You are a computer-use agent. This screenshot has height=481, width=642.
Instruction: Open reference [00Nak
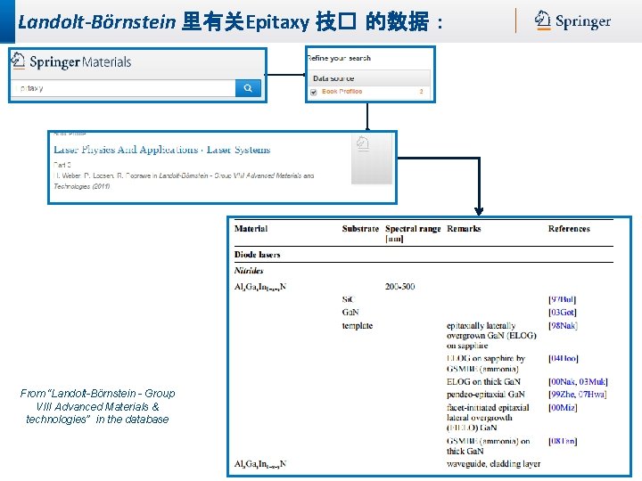click(562, 381)
